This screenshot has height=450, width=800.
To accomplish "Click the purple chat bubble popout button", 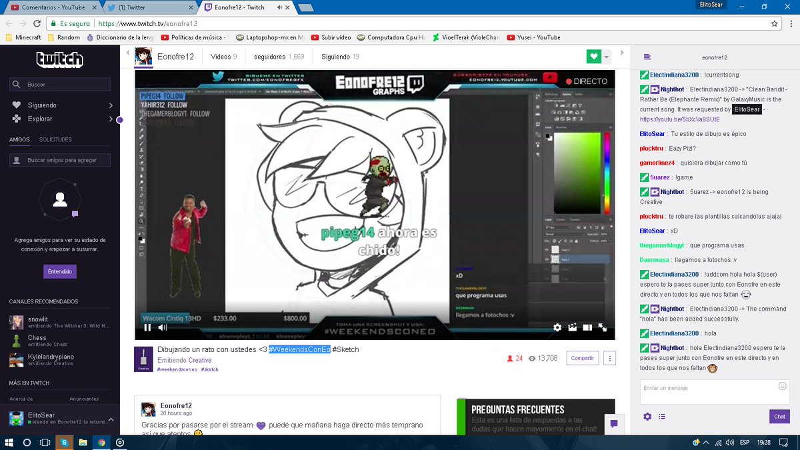I will point(613,423).
